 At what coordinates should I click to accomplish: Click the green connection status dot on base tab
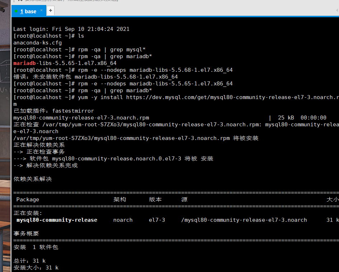pos(16,11)
